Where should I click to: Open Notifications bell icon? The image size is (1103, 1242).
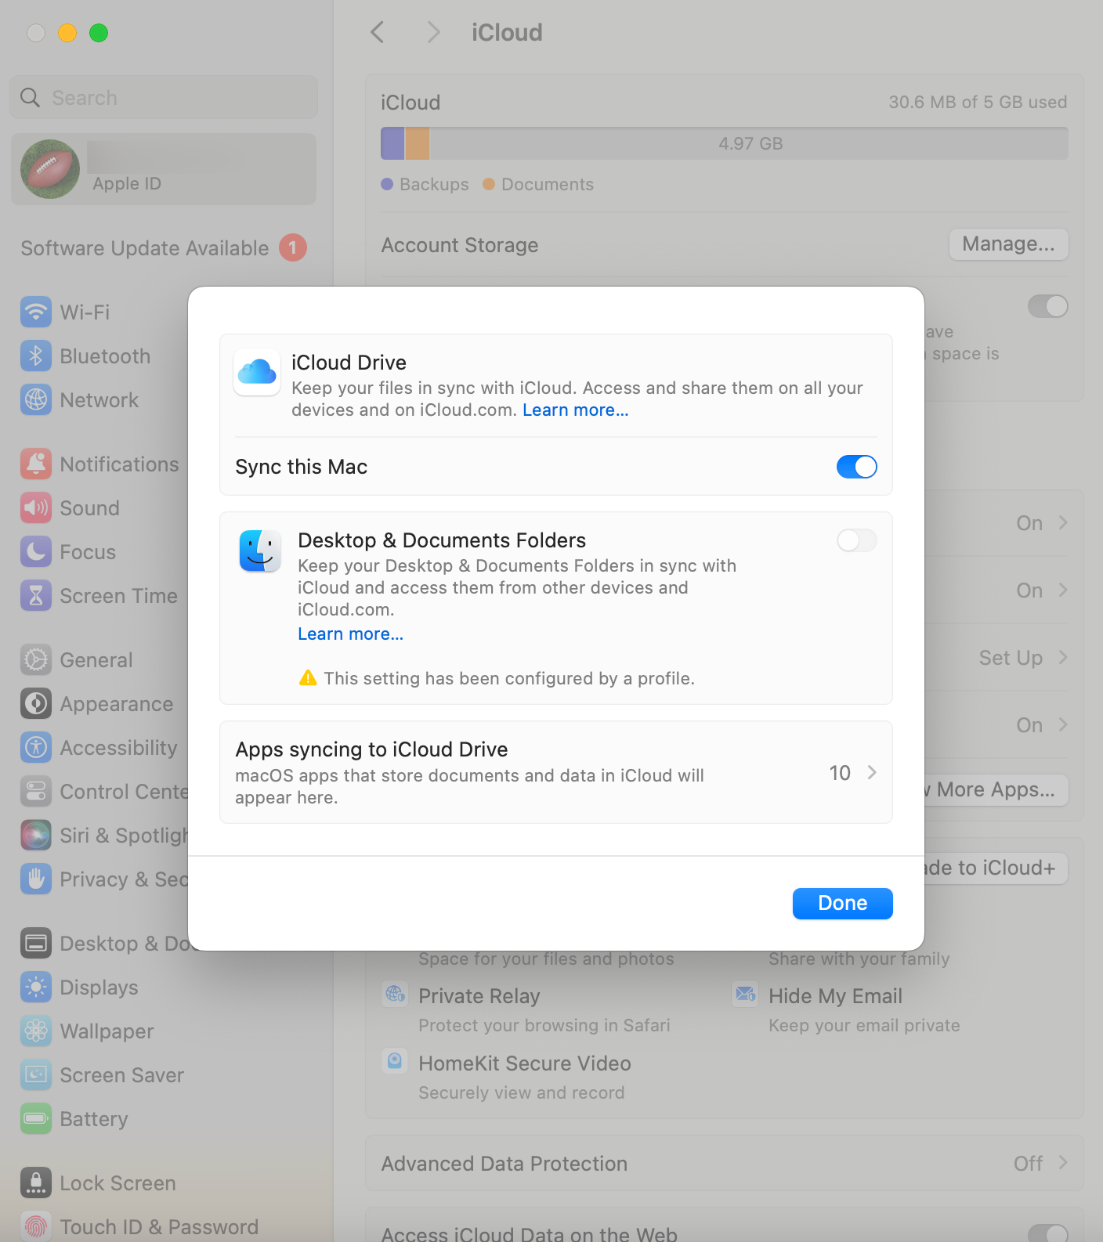36,464
